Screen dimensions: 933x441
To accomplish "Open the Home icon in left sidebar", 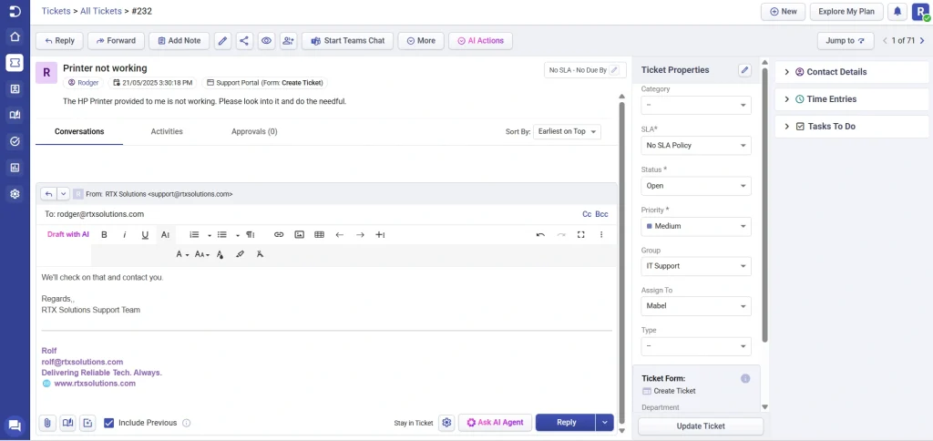I will click(x=15, y=36).
